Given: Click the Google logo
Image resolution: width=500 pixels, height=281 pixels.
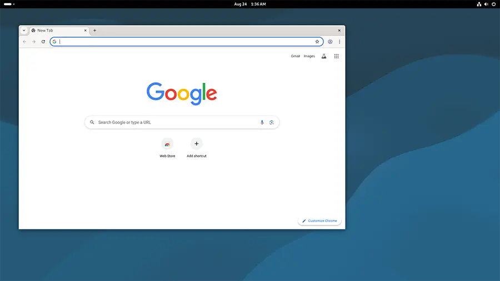Looking at the screenshot, I should click(182, 94).
